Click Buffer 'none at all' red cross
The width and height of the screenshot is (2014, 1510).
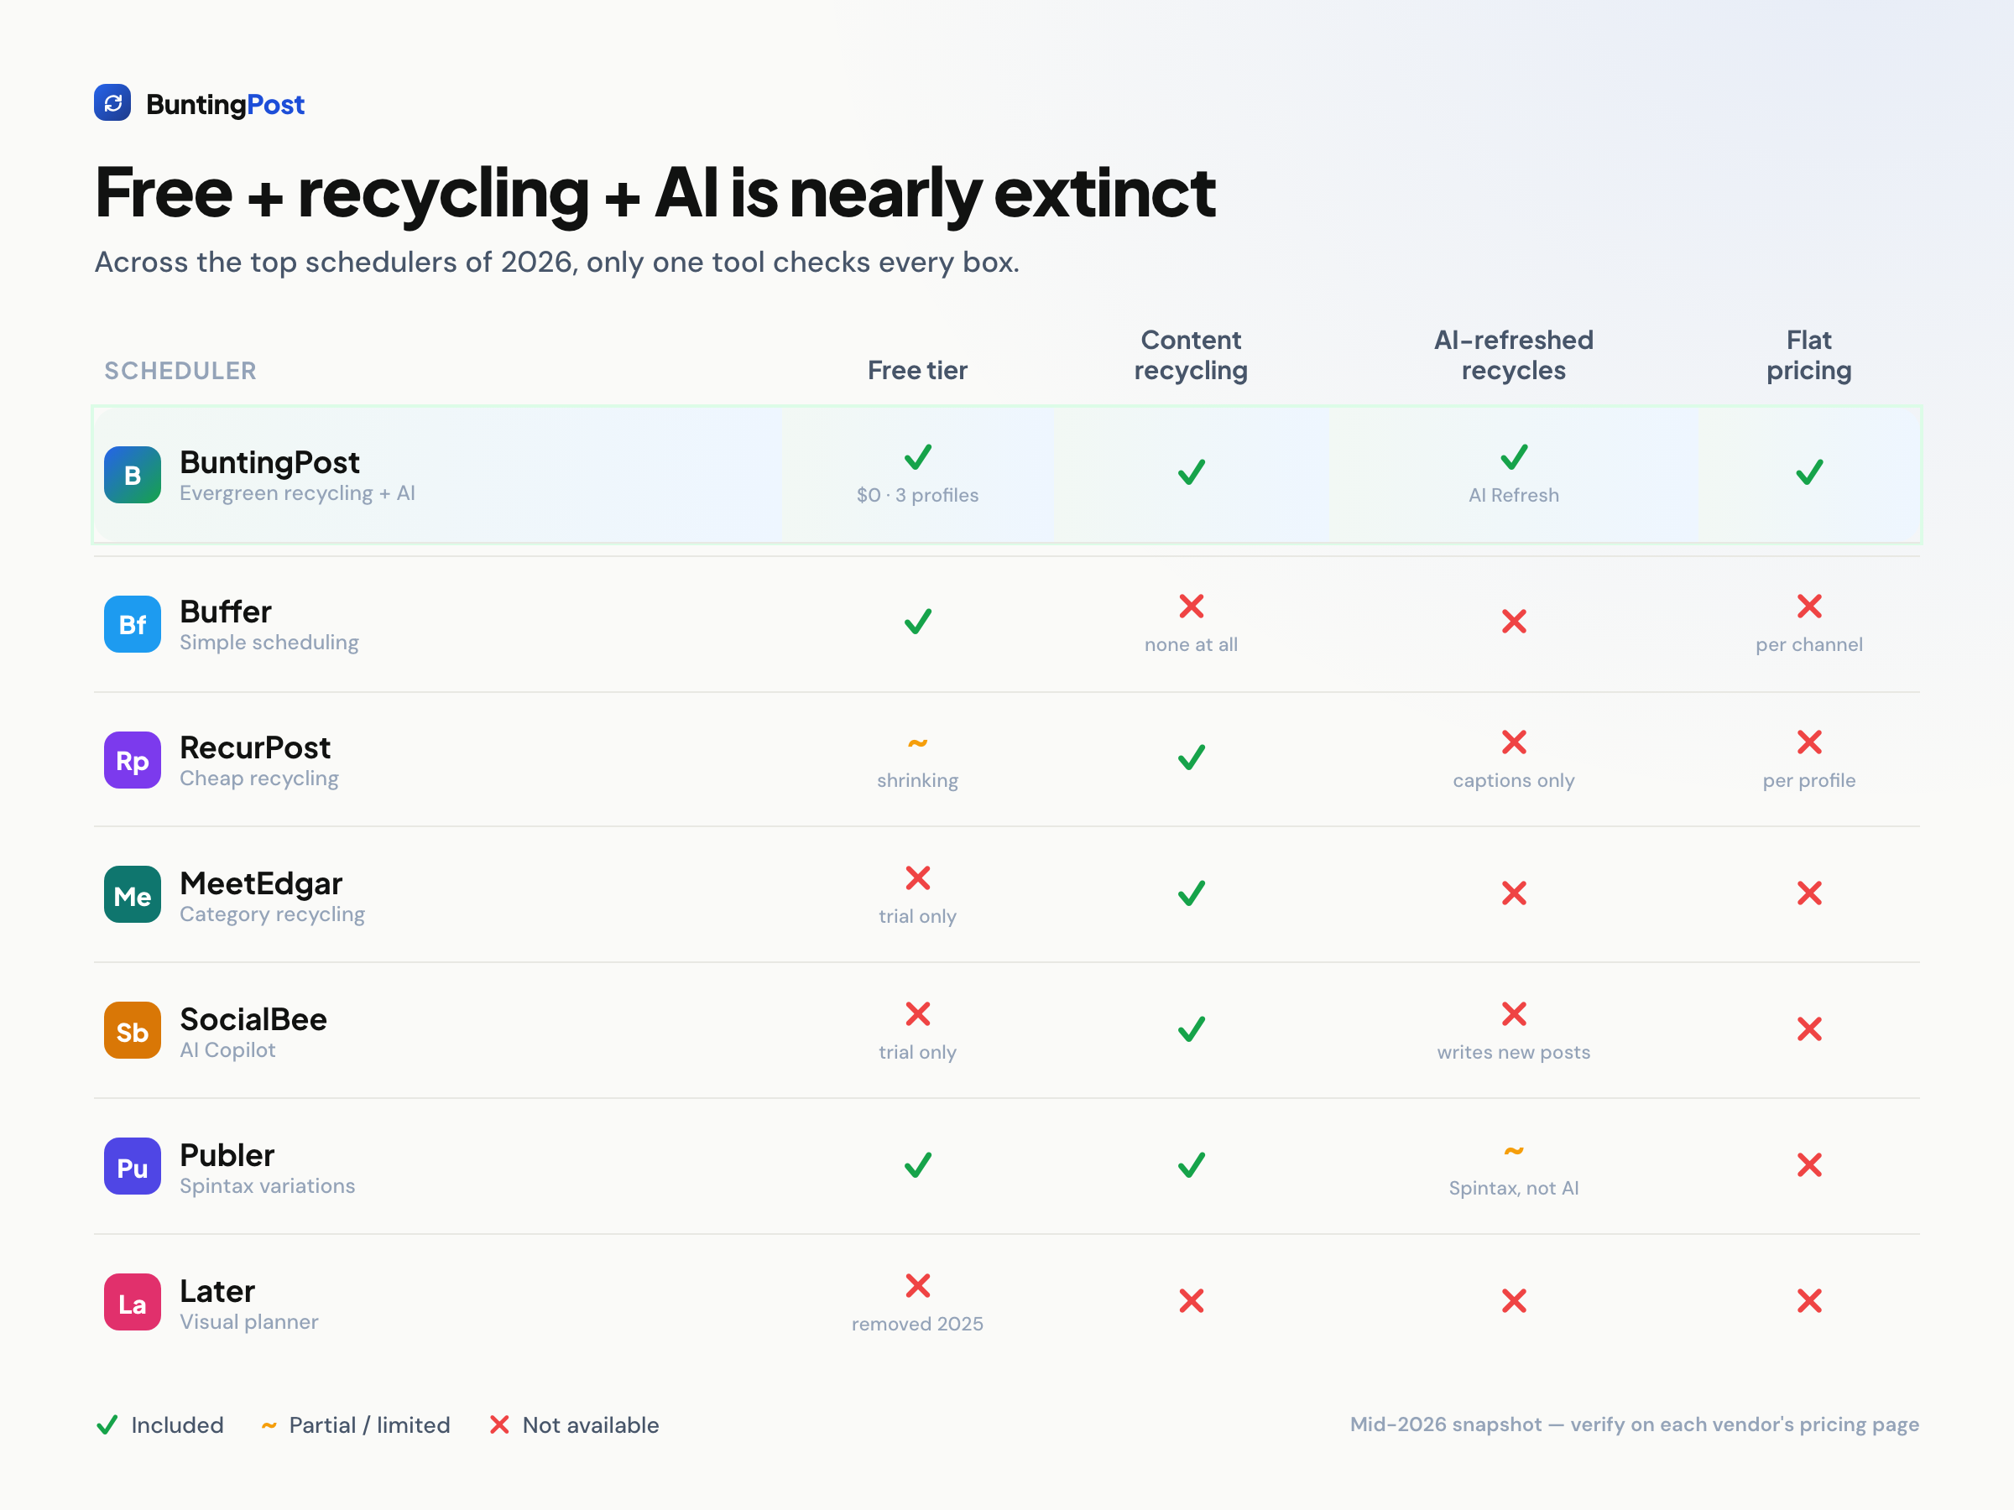click(1191, 607)
